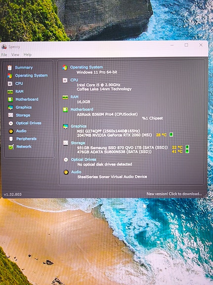Open Storage via its hard drive icon
The width and height of the screenshot is (213, 285).
tap(11, 115)
